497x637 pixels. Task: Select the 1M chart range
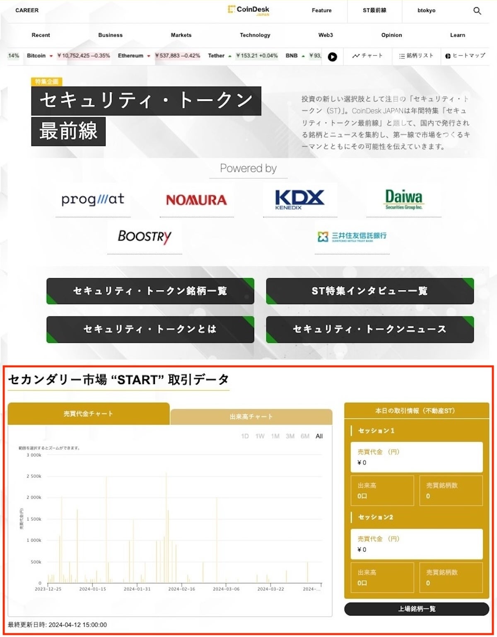coord(275,436)
